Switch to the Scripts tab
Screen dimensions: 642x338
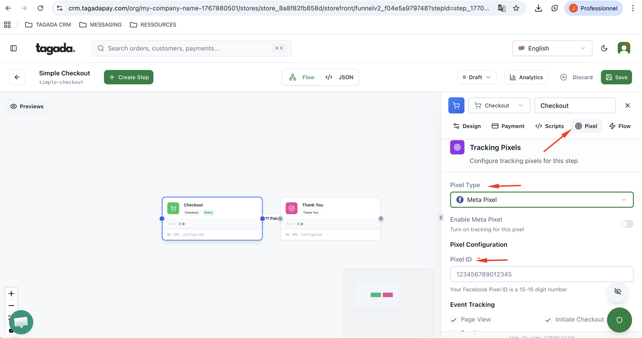549,126
